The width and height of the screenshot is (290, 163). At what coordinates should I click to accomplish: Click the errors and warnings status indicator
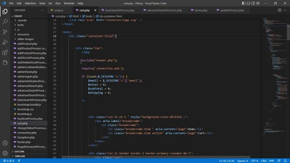coord(9,161)
